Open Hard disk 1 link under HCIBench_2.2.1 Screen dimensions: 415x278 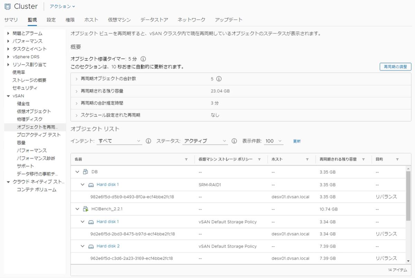point(108,221)
